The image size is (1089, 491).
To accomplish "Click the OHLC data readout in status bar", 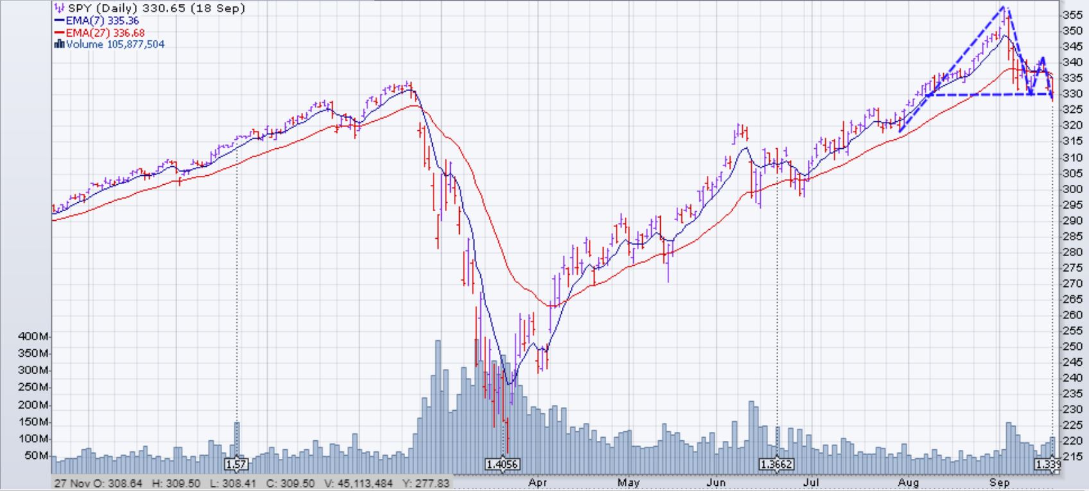I will point(252,483).
